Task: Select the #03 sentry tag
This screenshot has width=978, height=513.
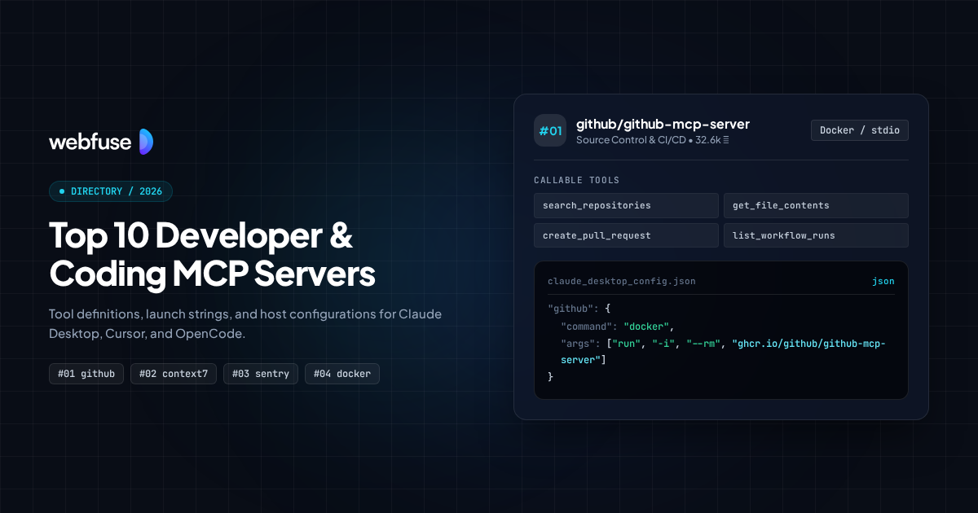Action: click(261, 374)
